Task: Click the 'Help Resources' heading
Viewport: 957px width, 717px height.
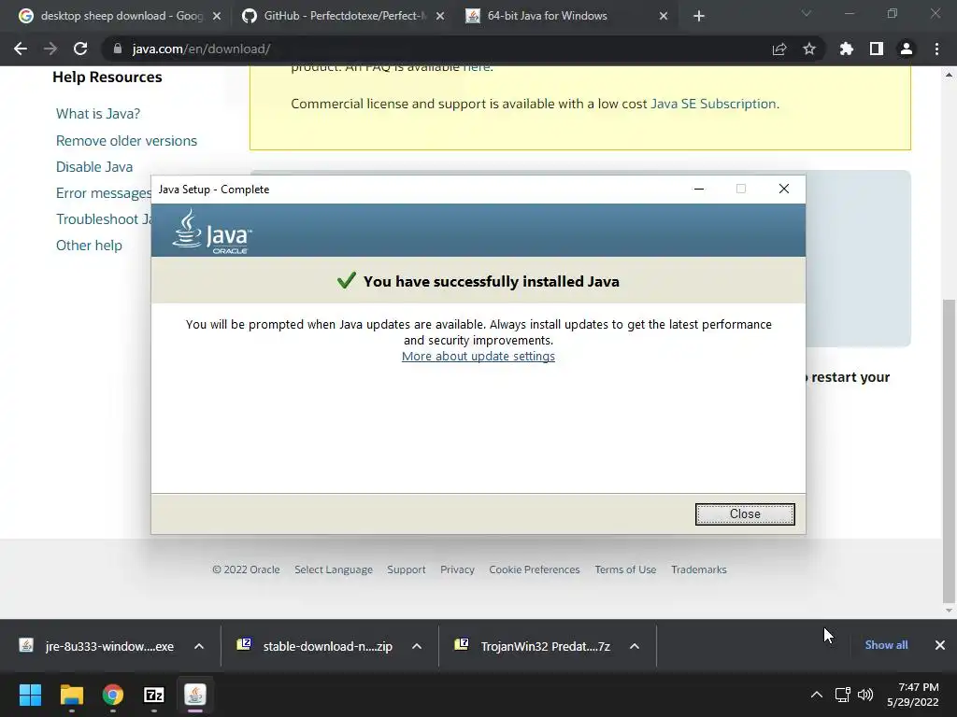Action: [107, 77]
